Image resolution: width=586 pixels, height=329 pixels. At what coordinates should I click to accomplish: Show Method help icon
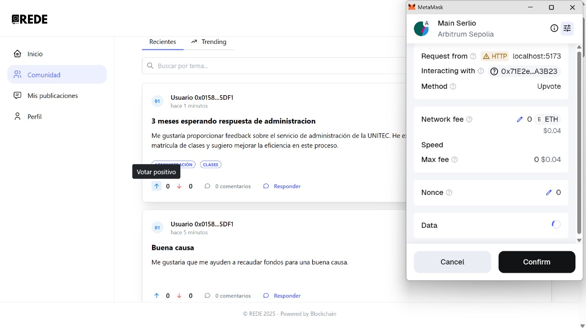coord(453,86)
